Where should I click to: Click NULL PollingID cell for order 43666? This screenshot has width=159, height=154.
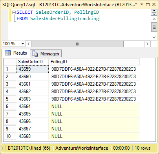[94, 121]
